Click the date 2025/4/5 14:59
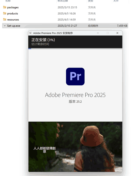Image resolution: width=133 pixels, height=176 pixels. pos(67,19)
